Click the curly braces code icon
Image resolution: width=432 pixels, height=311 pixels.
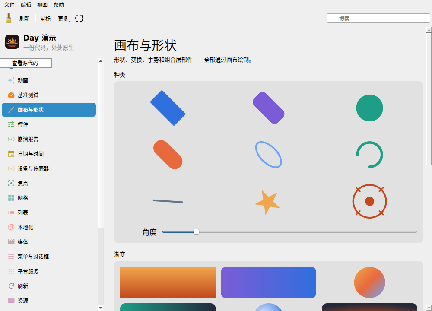[x=79, y=18]
